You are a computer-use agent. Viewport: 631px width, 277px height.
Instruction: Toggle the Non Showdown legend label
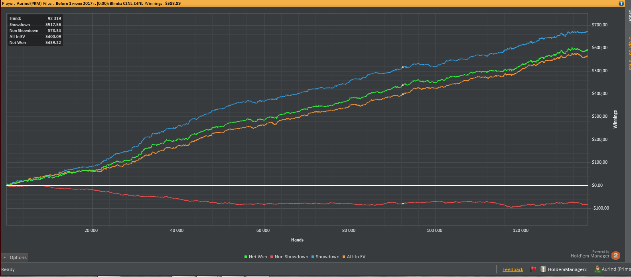click(x=291, y=257)
